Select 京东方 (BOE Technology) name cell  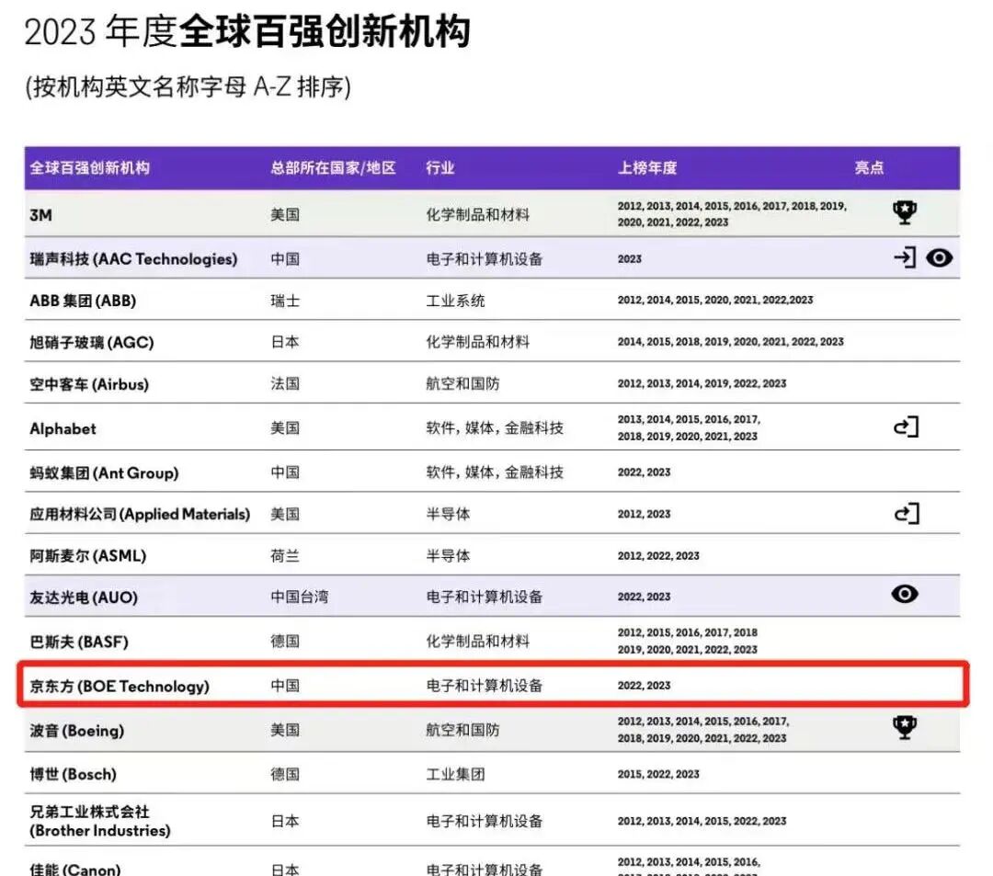click(119, 686)
